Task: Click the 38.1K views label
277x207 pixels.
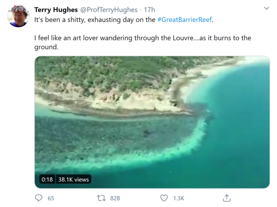Action: [73, 179]
